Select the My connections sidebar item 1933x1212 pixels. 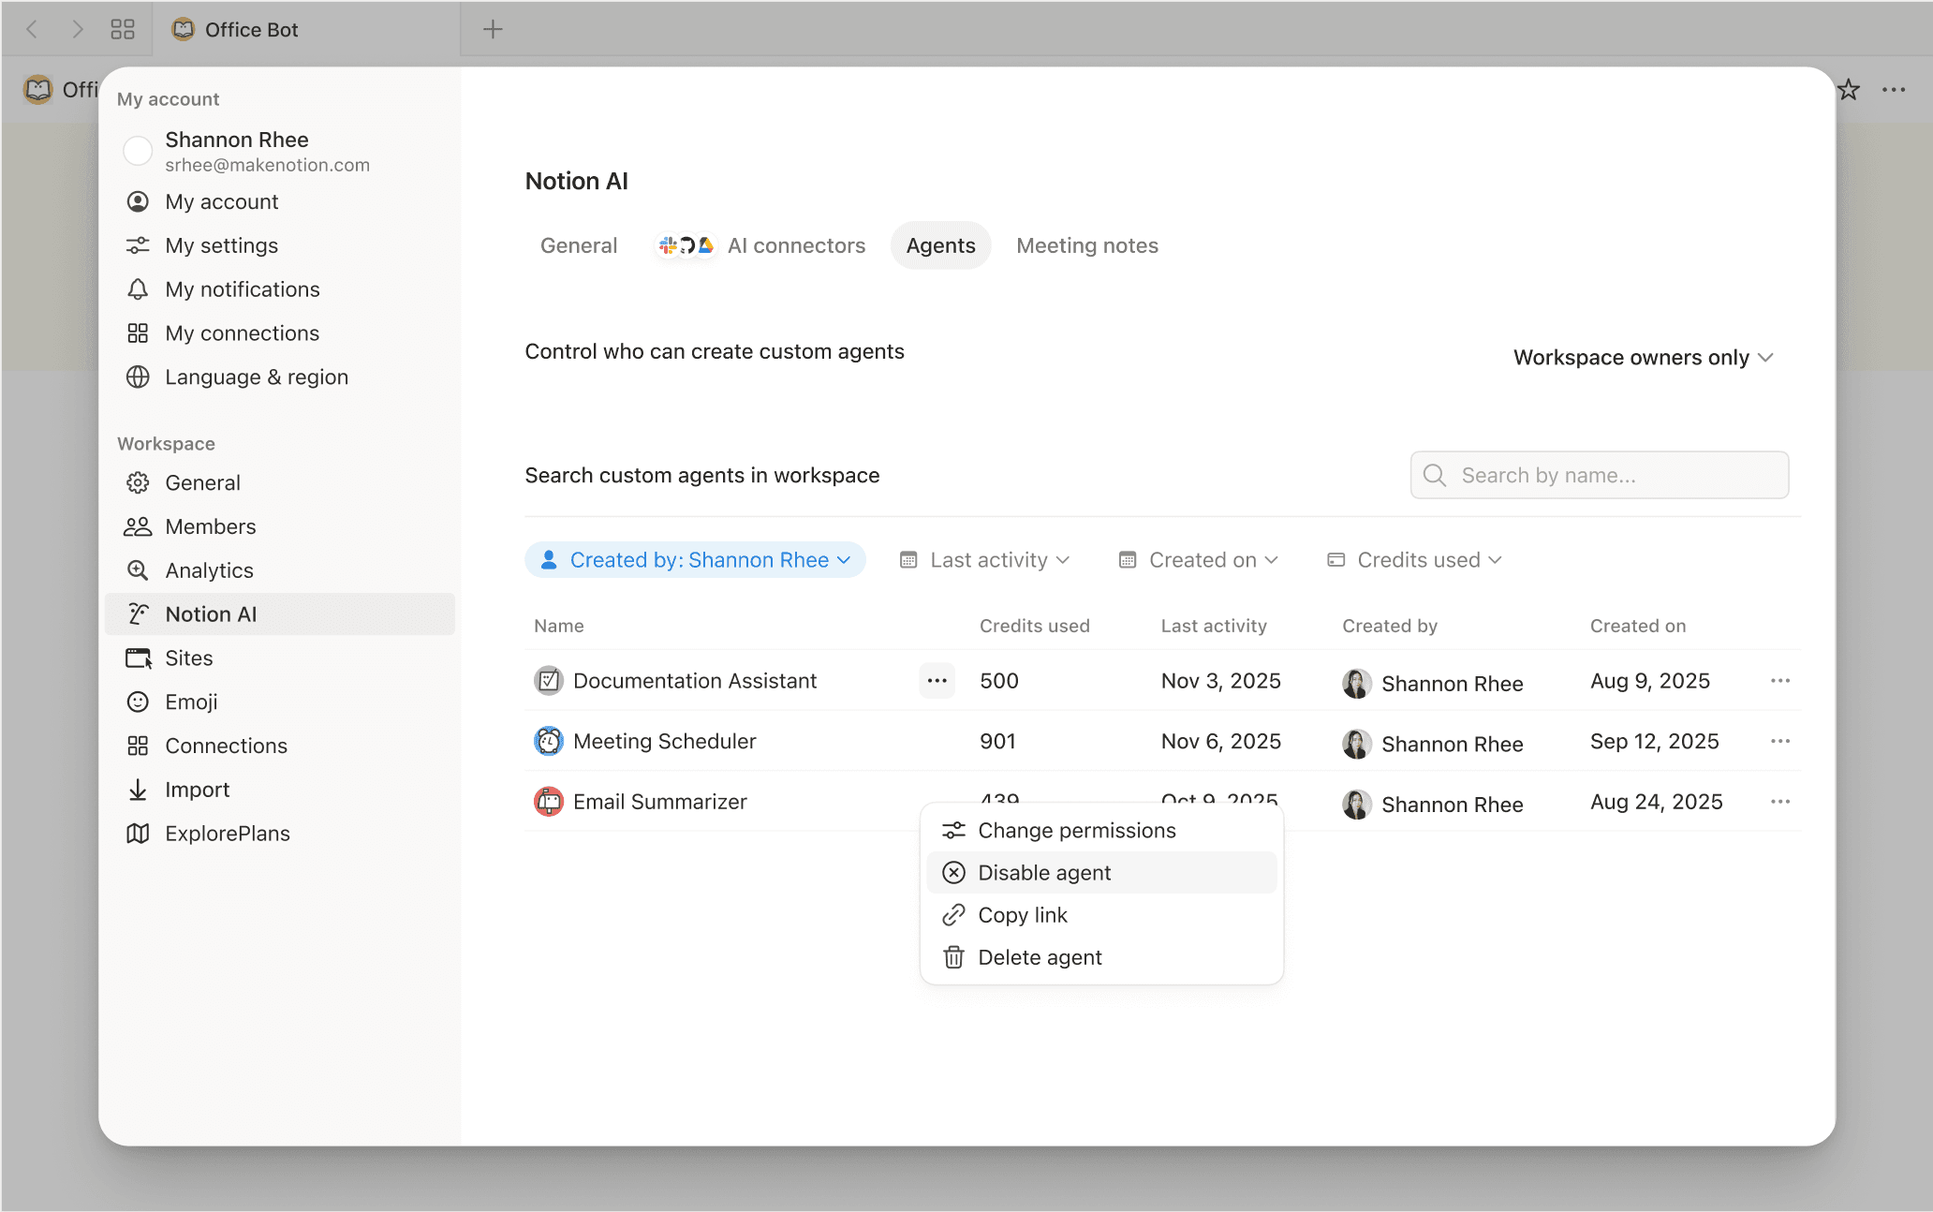point(241,333)
